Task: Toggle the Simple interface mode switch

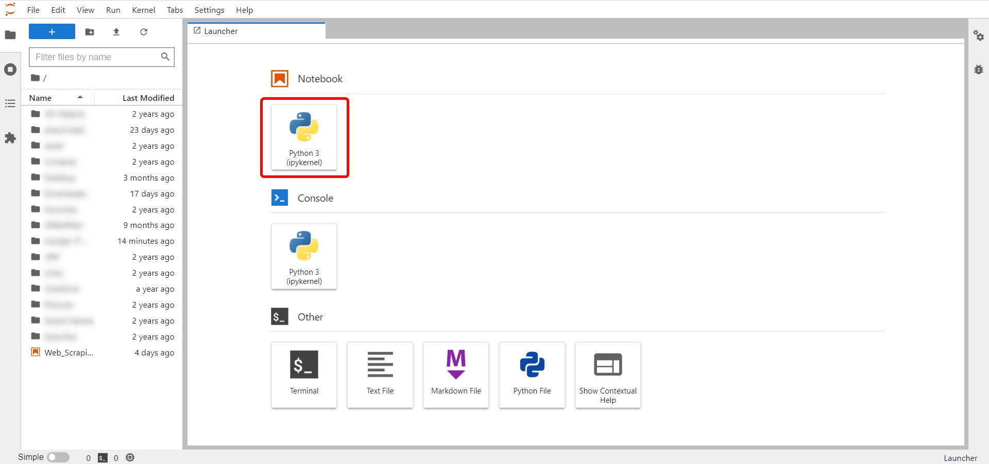Action: (58, 457)
